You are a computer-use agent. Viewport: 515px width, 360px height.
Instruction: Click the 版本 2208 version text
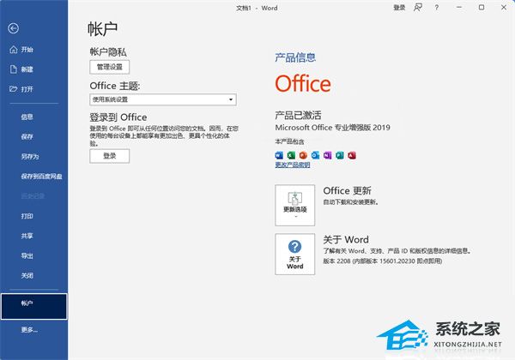382,261
